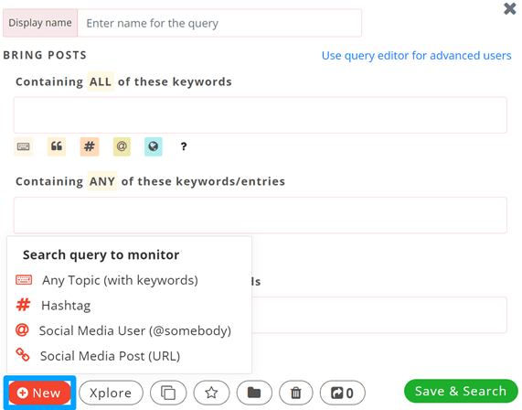This screenshot has height=410, width=522.
Task: Insert a hashtag using the # icon
Action: click(x=90, y=146)
